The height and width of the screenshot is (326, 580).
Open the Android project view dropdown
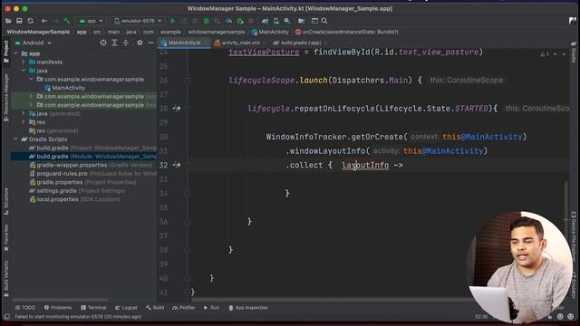point(33,43)
